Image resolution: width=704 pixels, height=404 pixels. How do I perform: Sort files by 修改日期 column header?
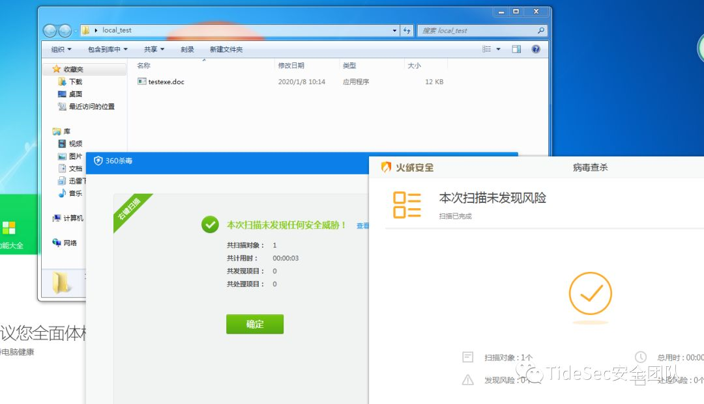(x=291, y=66)
